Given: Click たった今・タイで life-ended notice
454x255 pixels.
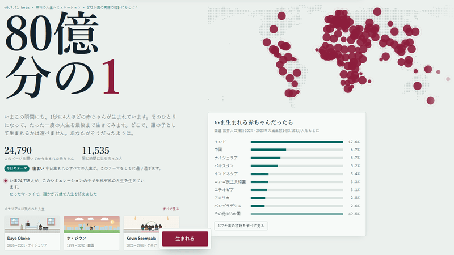Looking at the screenshot, I should point(53,194).
